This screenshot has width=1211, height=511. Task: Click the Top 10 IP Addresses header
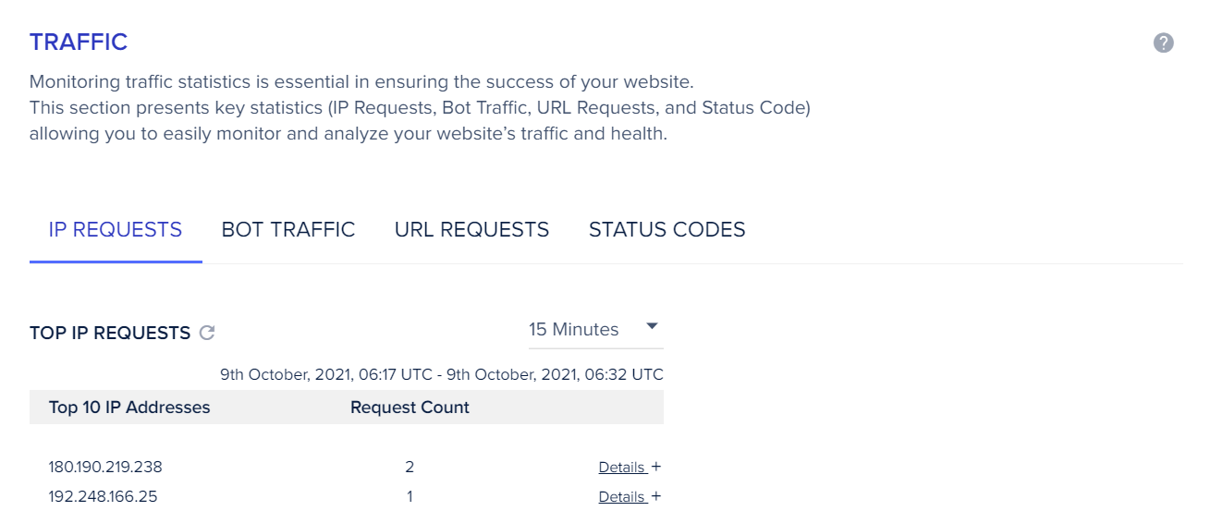point(129,408)
